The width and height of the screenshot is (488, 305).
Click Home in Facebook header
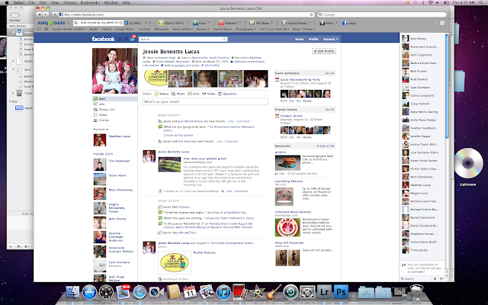pyautogui.click(x=299, y=39)
